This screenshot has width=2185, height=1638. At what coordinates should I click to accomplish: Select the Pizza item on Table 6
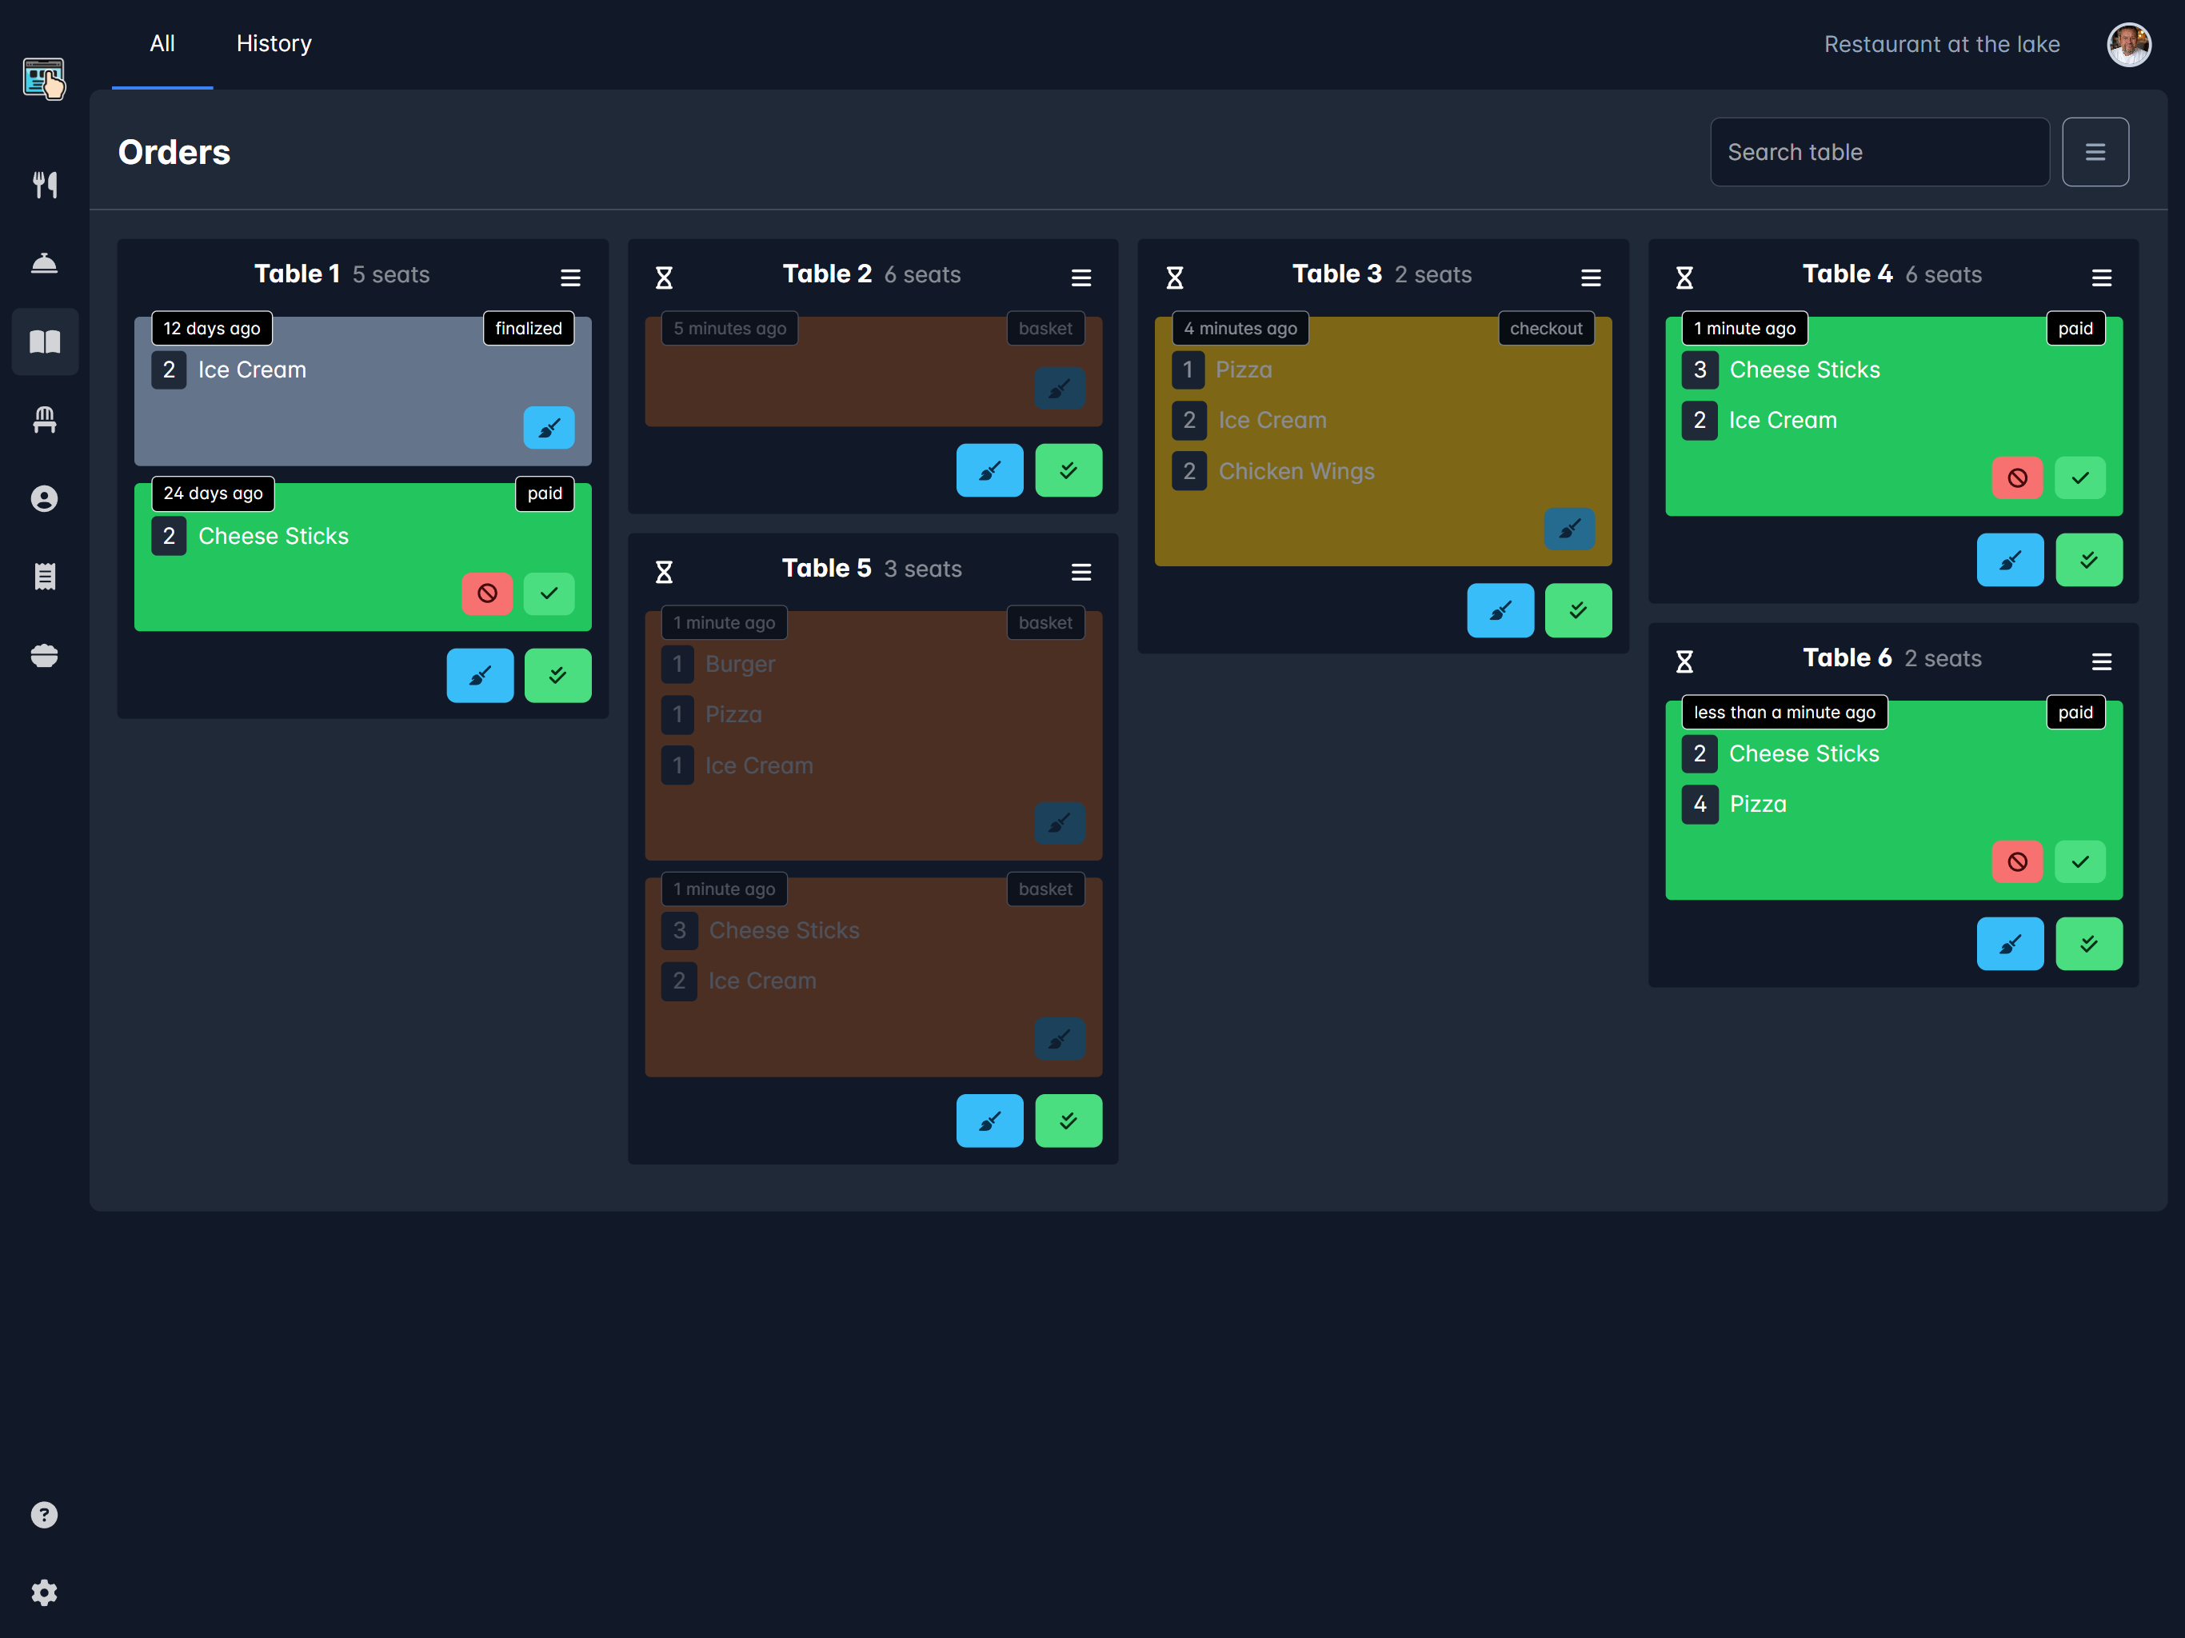pyautogui.click(x=1757, y=804)
